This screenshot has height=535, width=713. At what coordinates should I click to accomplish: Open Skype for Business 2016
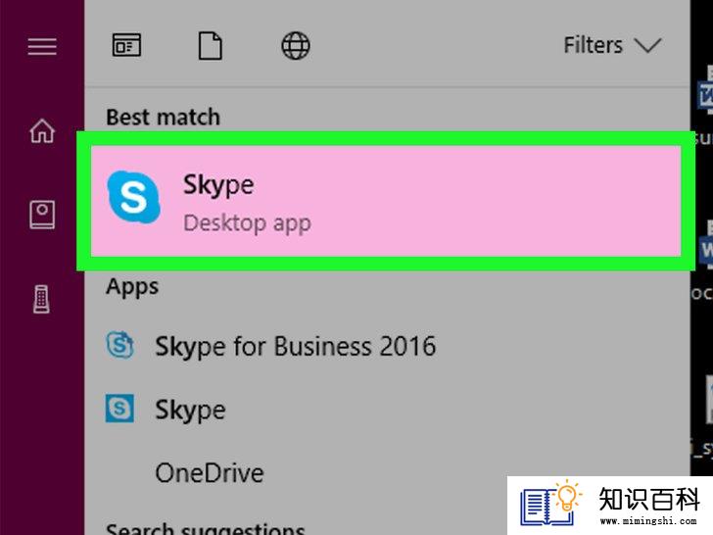271,346
